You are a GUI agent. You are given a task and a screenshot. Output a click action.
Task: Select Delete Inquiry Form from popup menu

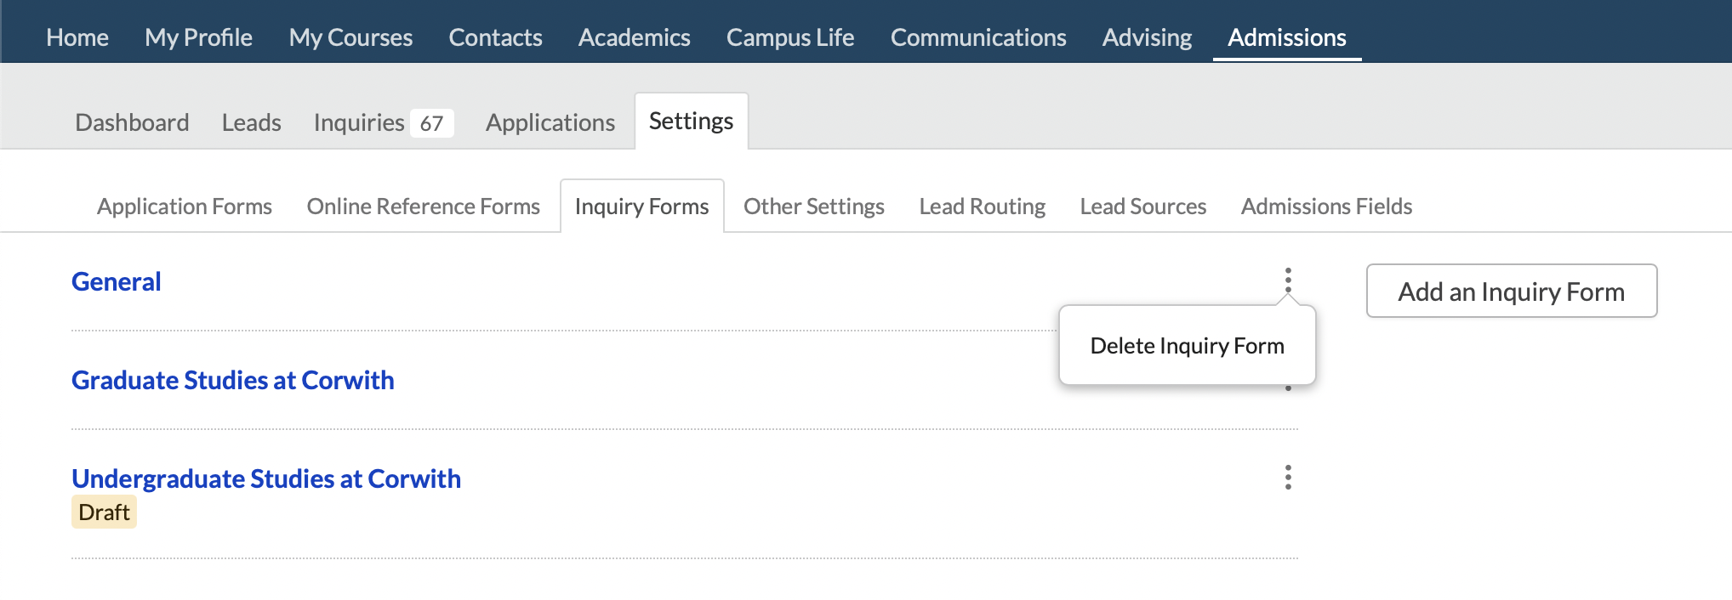pos(1187,346)
